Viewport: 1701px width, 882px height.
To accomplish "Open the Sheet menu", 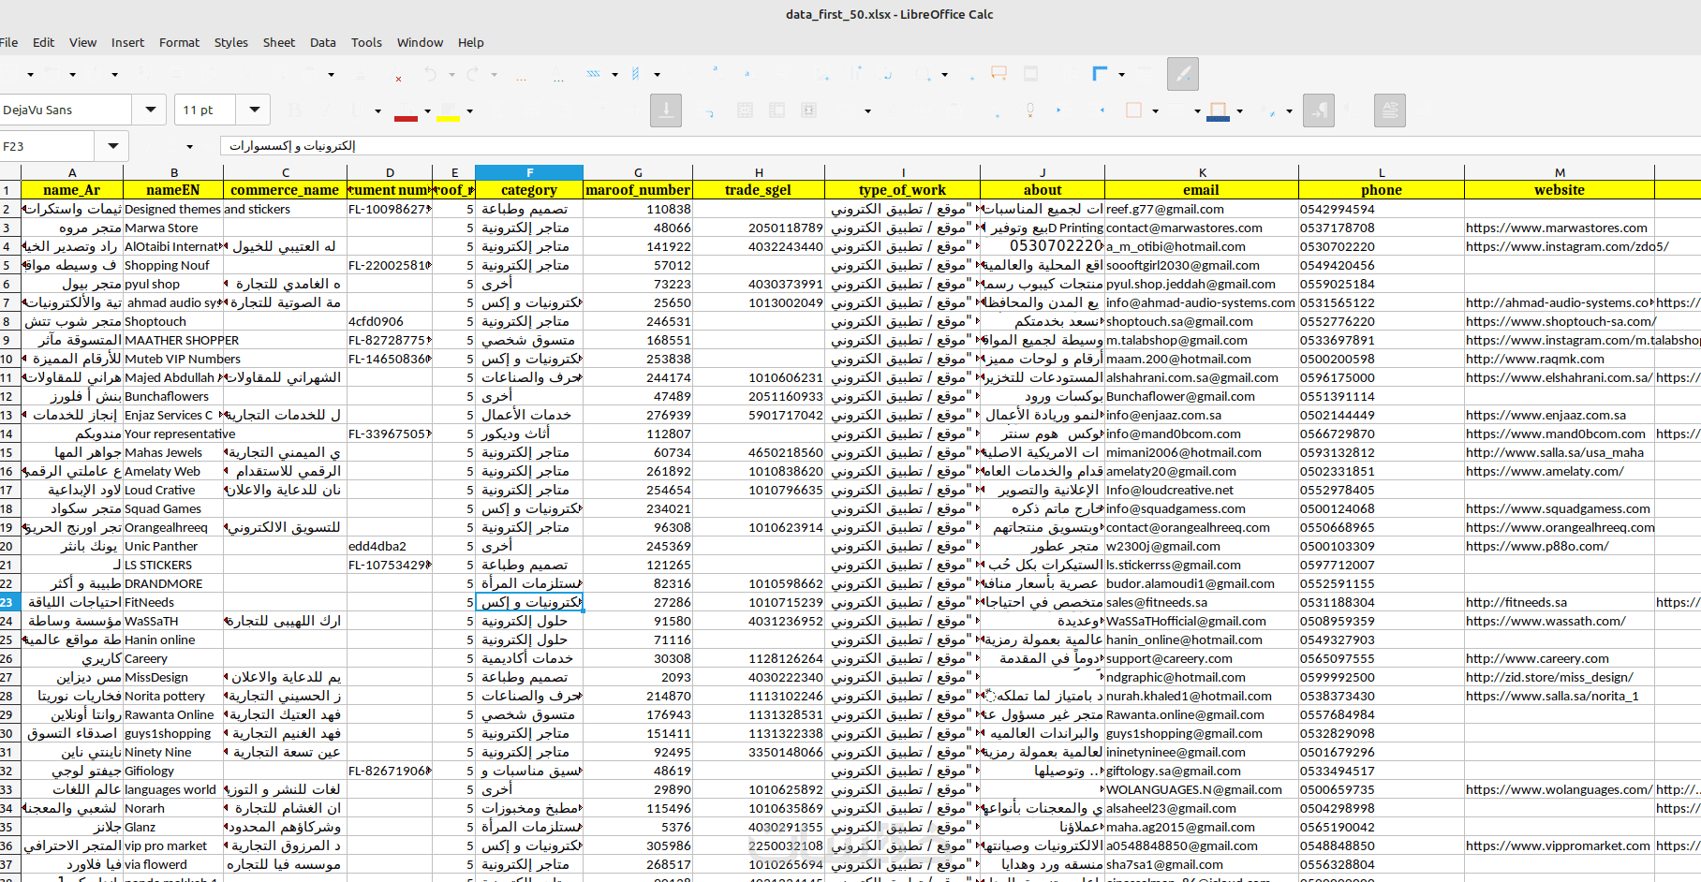I will point(278,42).
